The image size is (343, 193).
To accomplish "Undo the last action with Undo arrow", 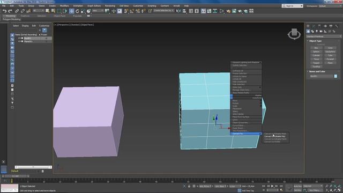I will [x=4, y=11].
